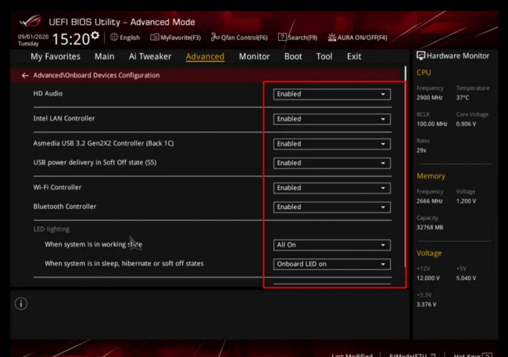This screenshot has height=357, width=508.
Task: Click Asmedia USB 3.2 Gen2X2 Controller label
Action: pyautogui.click(x=103, y=143)
